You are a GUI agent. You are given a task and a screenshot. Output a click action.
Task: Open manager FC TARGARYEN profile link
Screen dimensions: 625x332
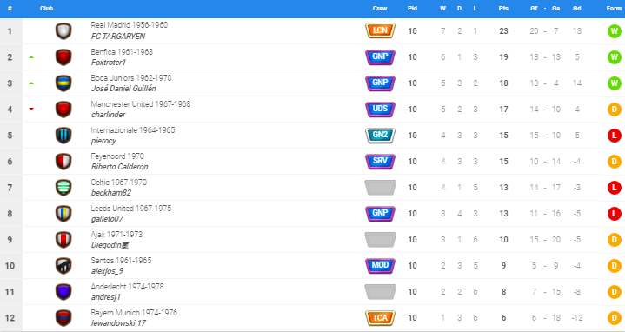pyautogui.click(x=118, y=37)
